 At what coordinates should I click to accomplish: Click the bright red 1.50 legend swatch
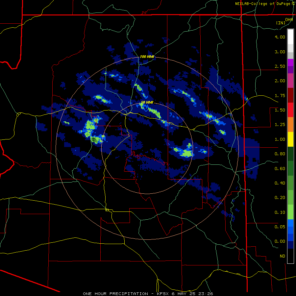(290, 110)
